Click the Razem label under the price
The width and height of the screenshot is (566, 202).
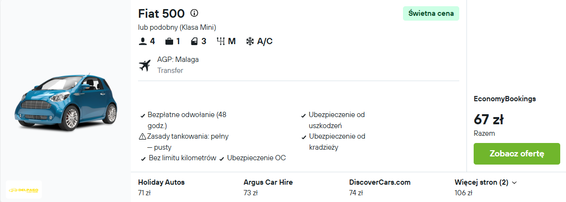[x=484, y=133]
